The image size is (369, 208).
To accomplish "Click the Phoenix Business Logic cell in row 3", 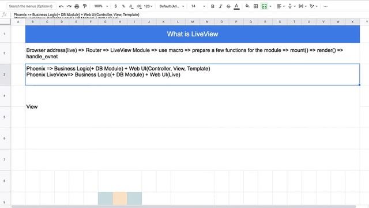I will click(193, 75).
